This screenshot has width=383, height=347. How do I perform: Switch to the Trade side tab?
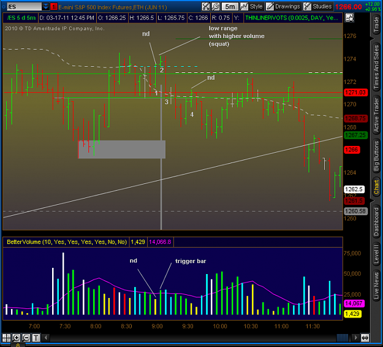376,25
